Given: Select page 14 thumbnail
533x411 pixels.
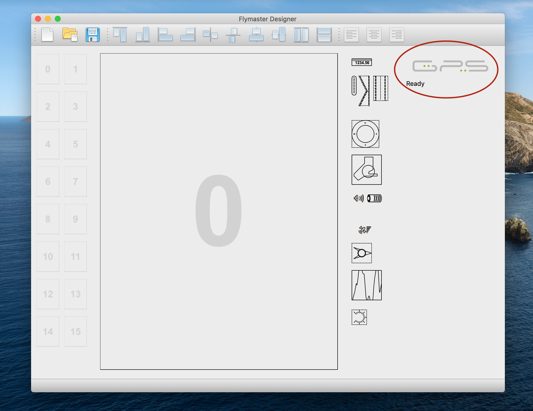Looking at the screenshot, I should (x=48, y=331).
